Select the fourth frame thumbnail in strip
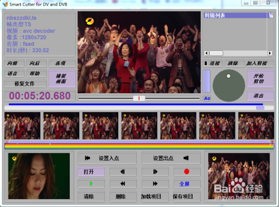 [139, 126]
